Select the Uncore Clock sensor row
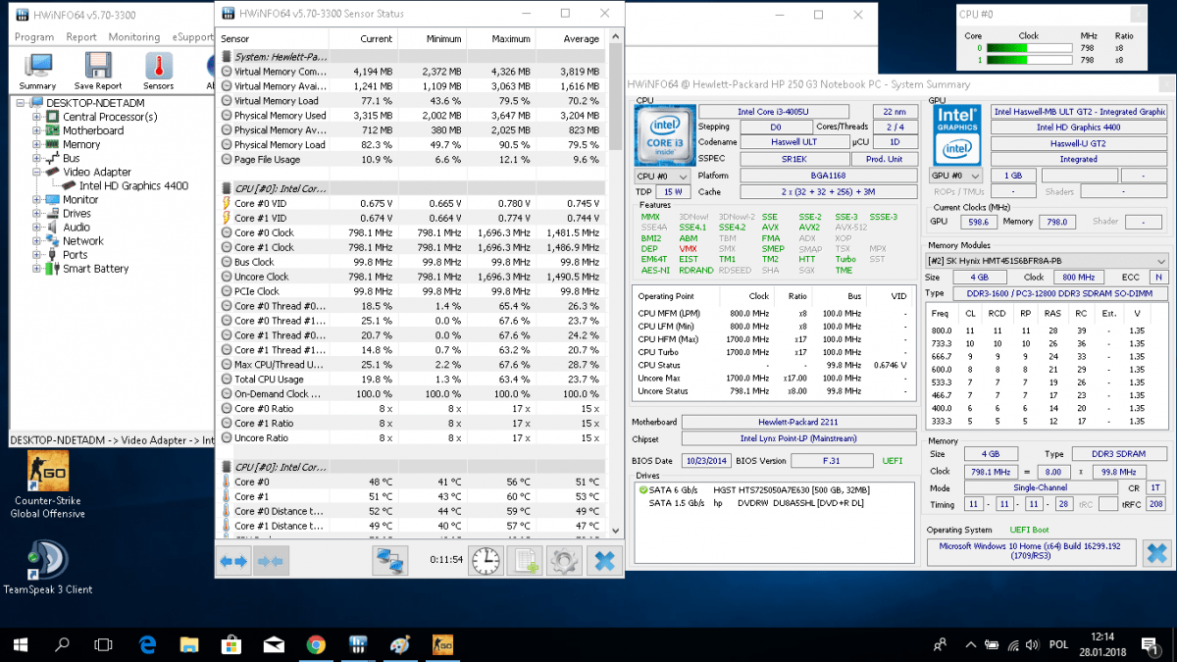Image resolution: width=1177 pixels, height=662 pixels. point(412,277)
